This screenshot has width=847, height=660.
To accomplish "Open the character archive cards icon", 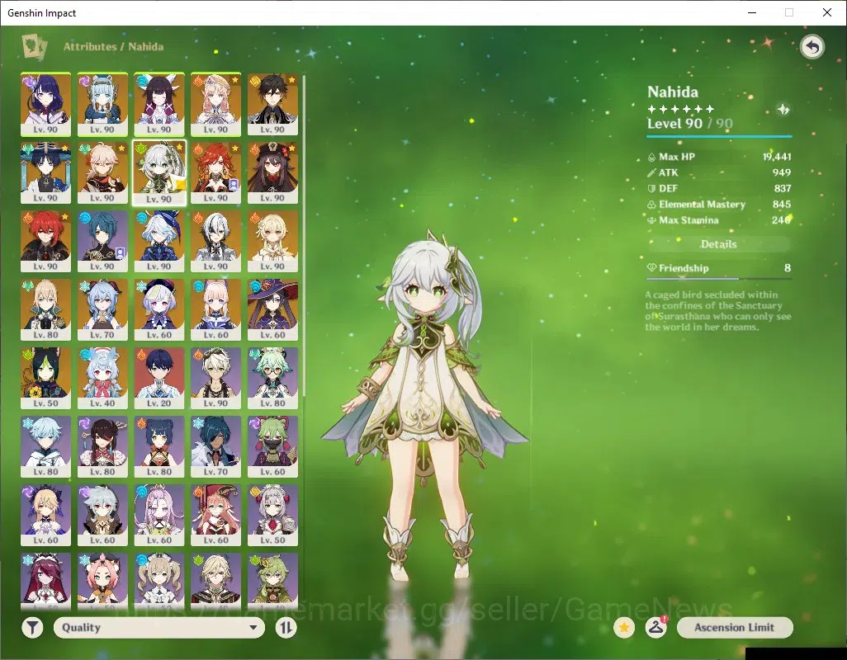I will pos(35,46).
